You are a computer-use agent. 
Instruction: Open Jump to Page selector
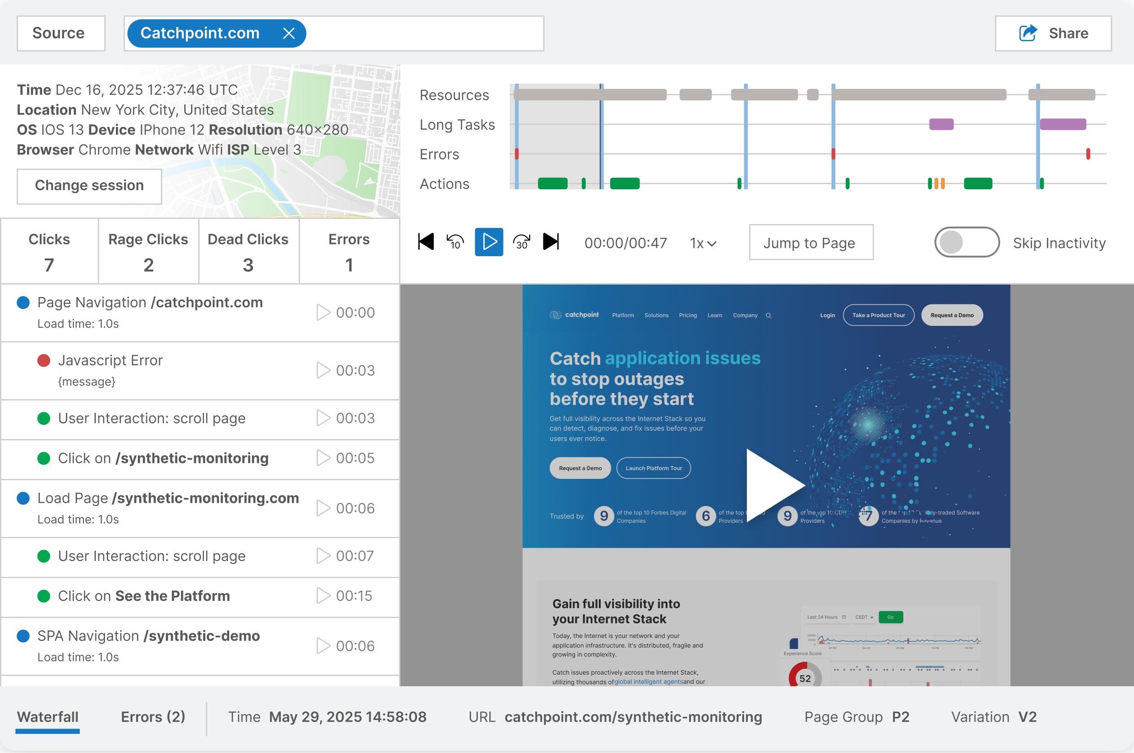(x=811, y=242)
